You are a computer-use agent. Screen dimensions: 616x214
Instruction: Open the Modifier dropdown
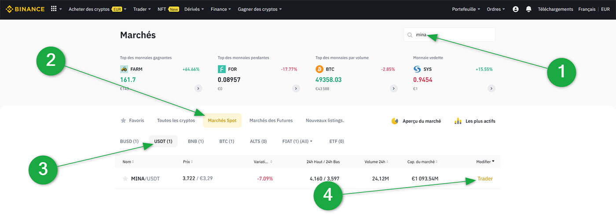485,162
